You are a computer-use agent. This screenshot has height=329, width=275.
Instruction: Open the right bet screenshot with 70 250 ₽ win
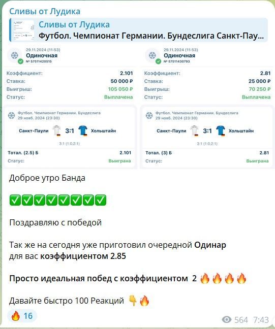(x=207, y=108)
